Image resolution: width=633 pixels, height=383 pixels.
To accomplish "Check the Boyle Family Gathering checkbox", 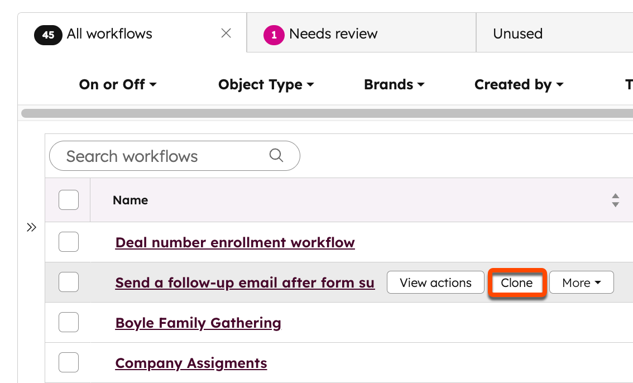I will 68,322.
